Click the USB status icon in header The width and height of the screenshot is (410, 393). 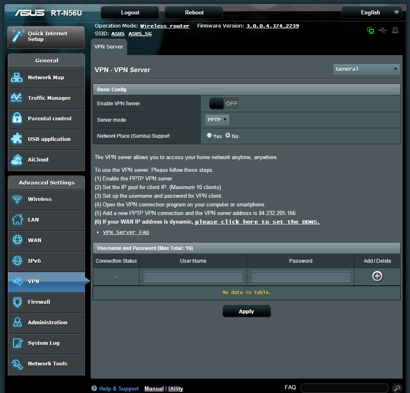pos(383,31)
